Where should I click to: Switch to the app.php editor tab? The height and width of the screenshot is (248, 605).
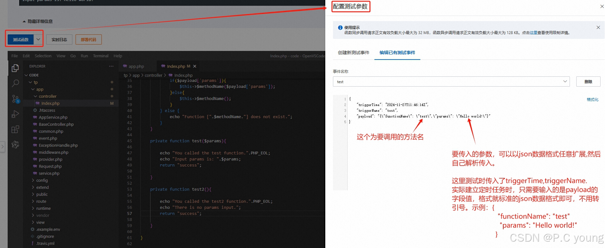click(x=136, y=66)
